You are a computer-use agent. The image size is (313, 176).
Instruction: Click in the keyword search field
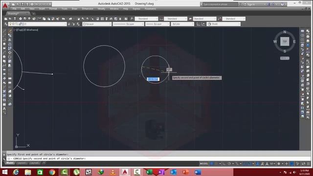pos(220,4)
